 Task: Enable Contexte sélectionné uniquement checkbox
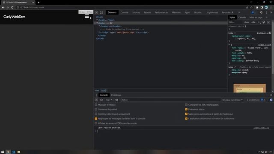click(96, 114)
